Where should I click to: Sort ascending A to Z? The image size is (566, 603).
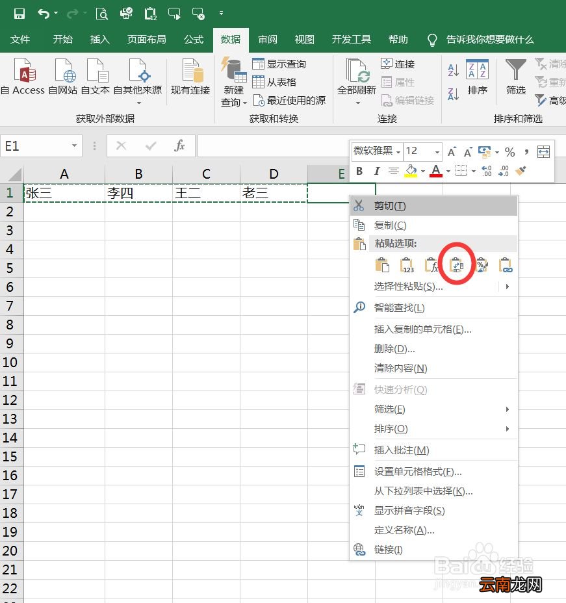point(454,70)
